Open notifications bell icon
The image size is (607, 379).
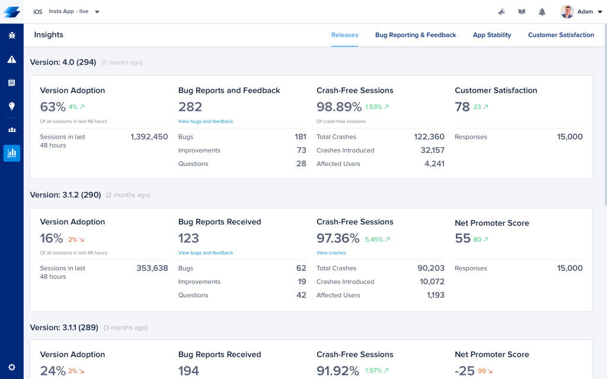[542, 12]
